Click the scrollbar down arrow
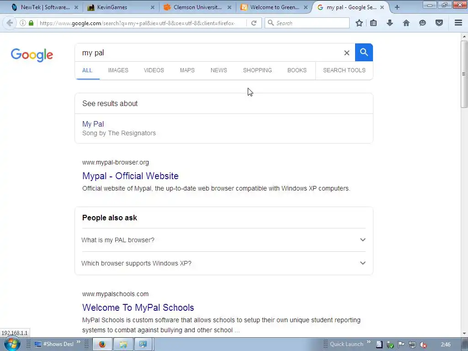The height and width of the screenshot is (351, 468). [464, 333]
